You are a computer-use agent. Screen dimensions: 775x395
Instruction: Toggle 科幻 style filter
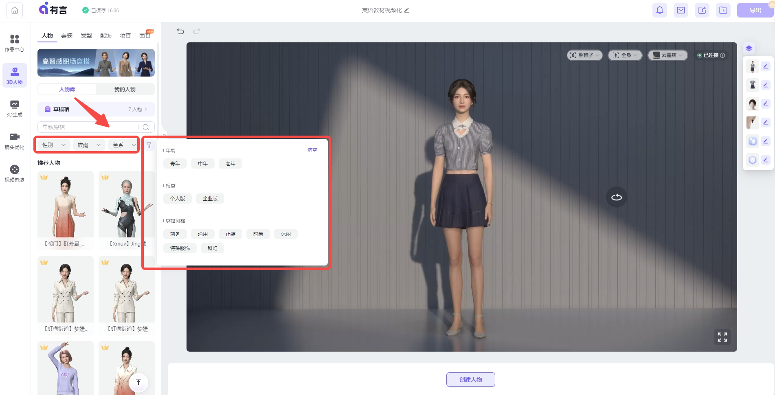coord(213,248)
